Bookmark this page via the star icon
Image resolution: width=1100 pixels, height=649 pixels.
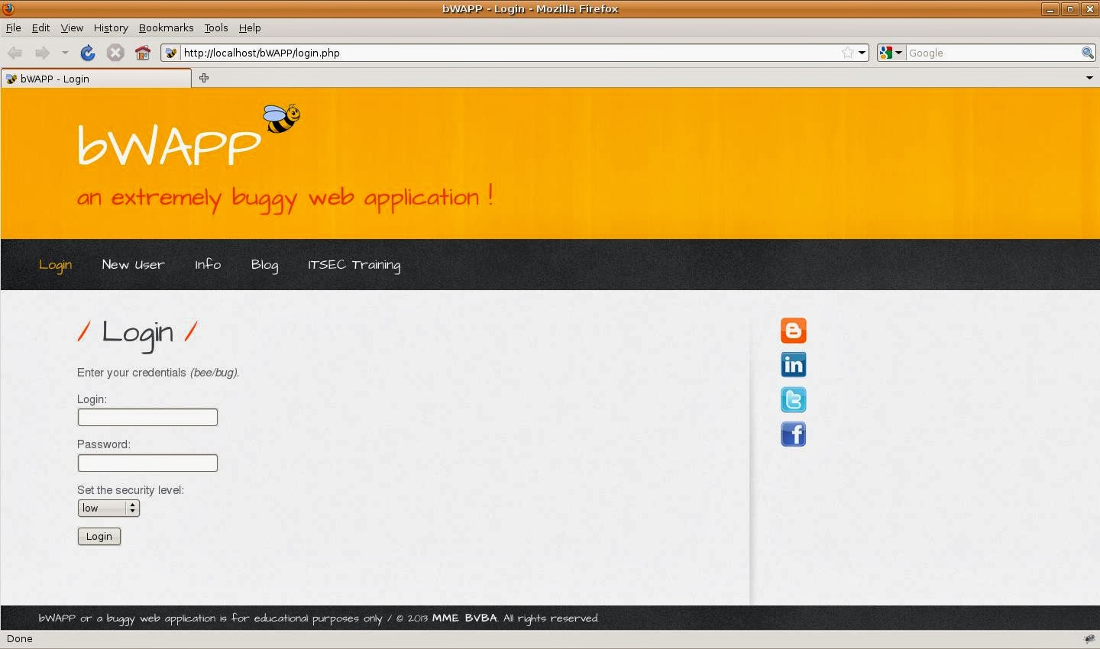point(847,53)
